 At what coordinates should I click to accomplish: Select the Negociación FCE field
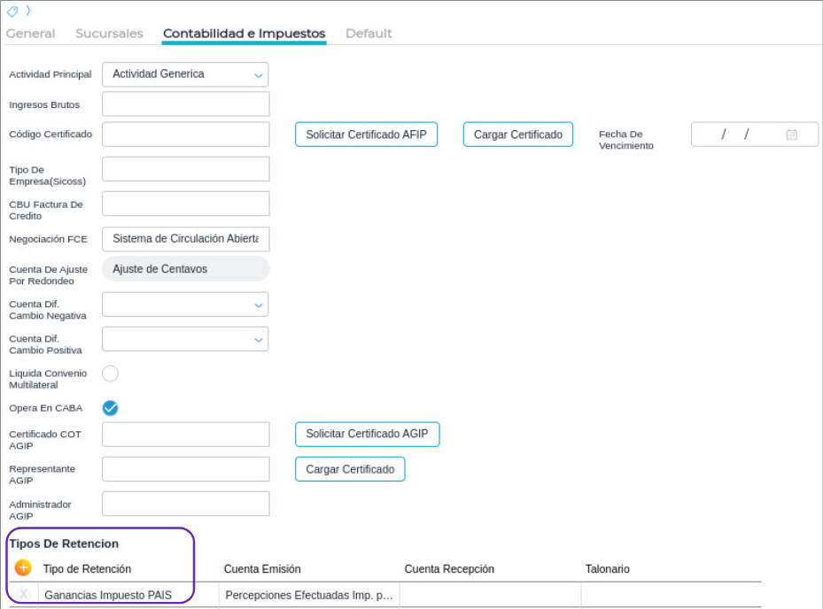pyautogui.click(x=186, y=239)
